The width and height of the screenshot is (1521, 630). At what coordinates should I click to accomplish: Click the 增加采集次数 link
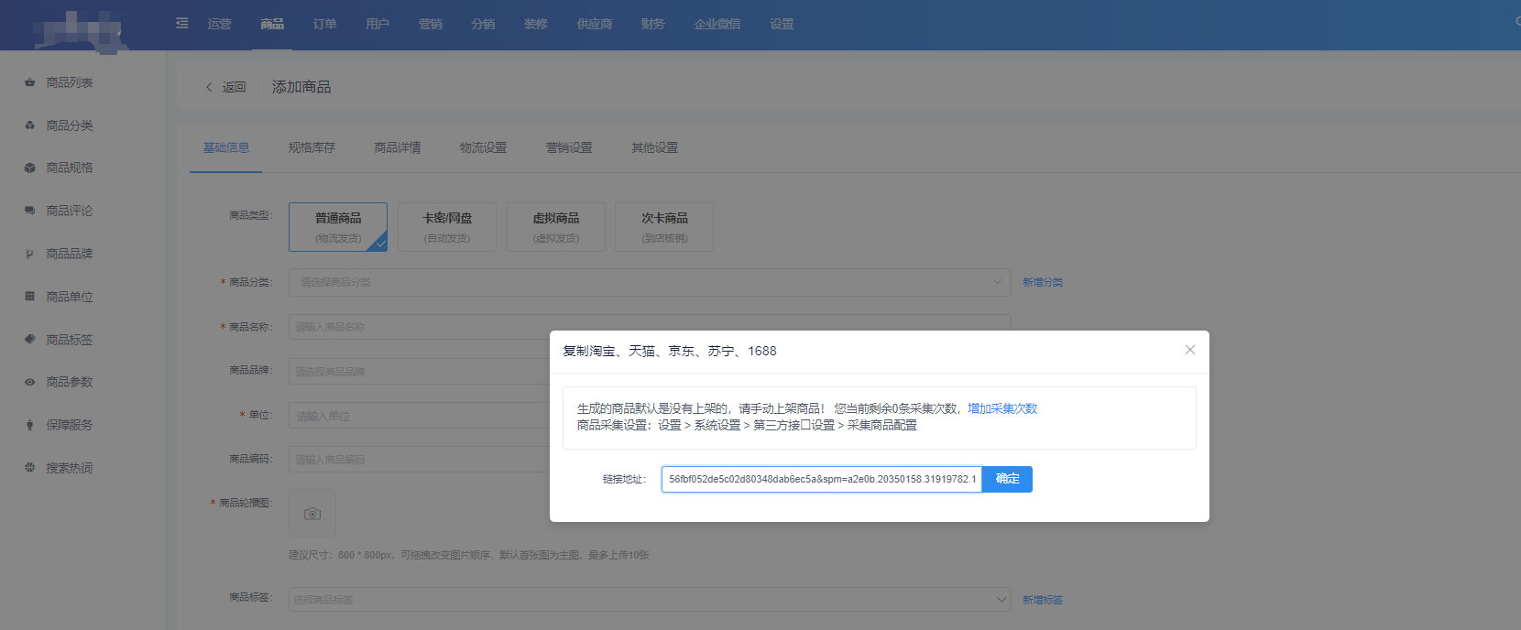click(1002, 408)
